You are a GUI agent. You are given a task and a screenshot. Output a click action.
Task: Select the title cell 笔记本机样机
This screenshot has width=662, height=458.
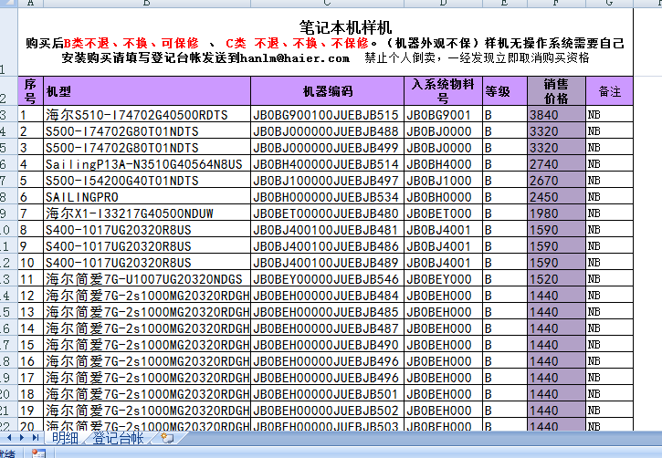(x=325, y=42)
